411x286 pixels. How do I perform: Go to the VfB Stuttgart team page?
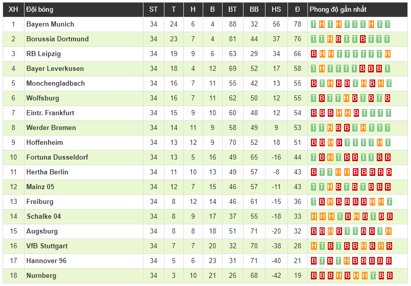click(x=47, y=246)
